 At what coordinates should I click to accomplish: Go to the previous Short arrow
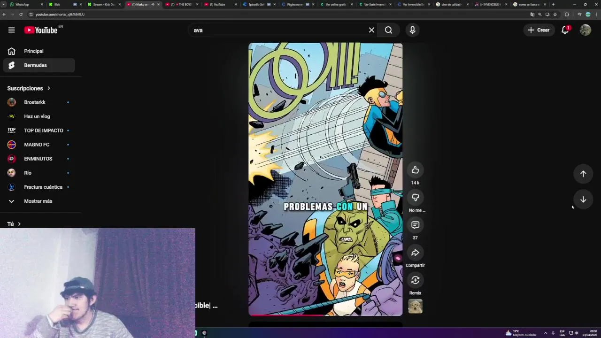pyautogui.click(x=583, y=174)
